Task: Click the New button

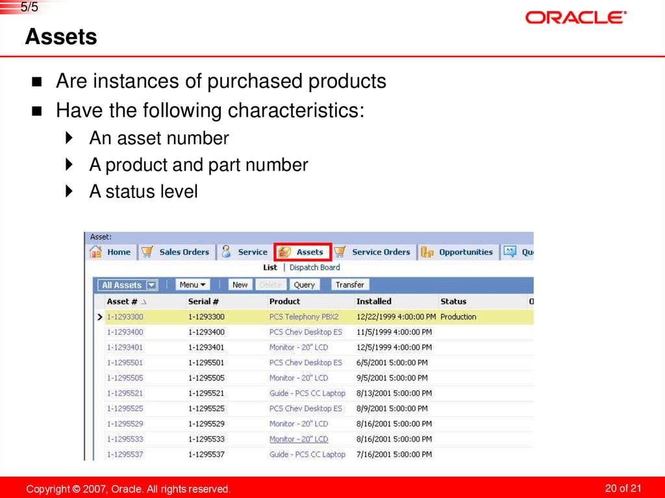Action: pos(240,284)
